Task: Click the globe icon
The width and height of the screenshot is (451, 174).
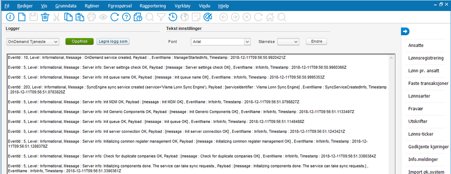Action: 184,17
